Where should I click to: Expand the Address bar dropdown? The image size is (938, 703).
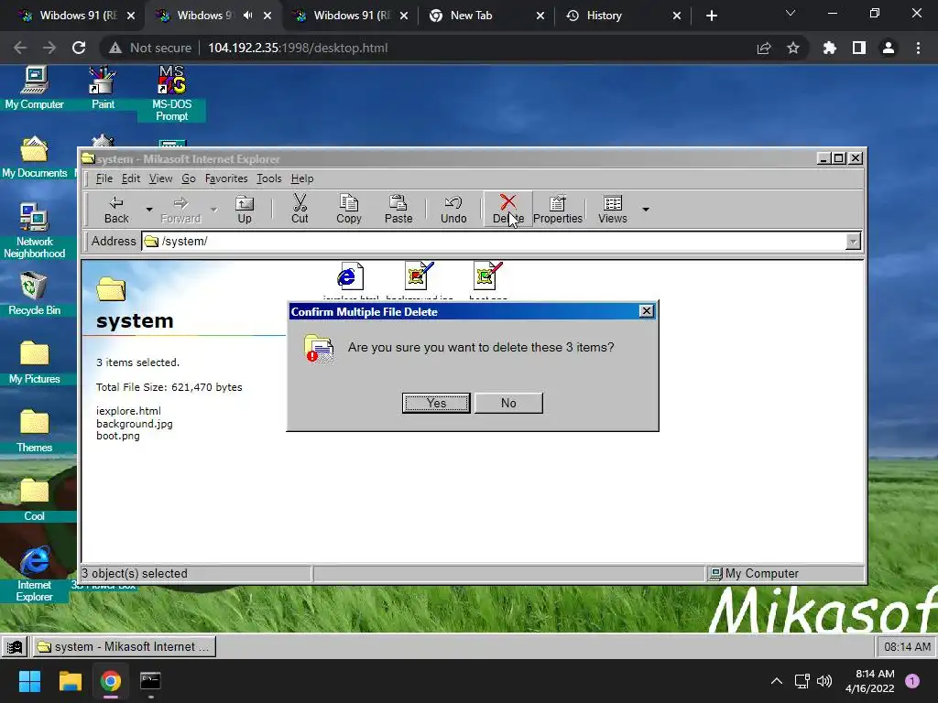point(853,242)
